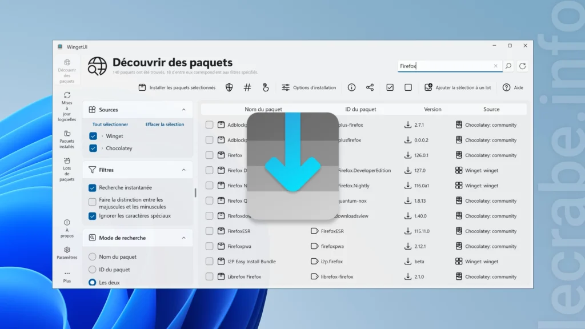Click the package info icon in the toolbar
The image size is (585, 329).
coord(351,87)
